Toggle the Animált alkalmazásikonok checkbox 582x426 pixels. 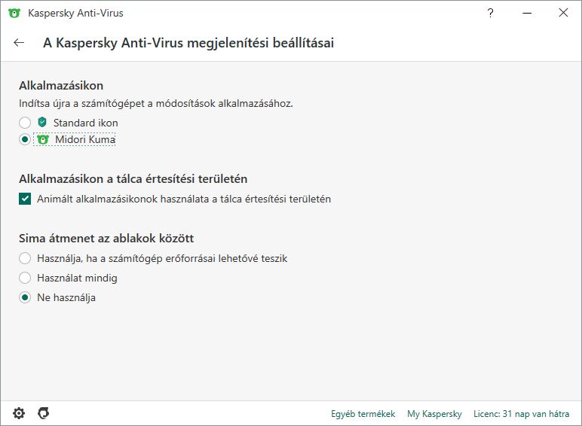(25, 199)
